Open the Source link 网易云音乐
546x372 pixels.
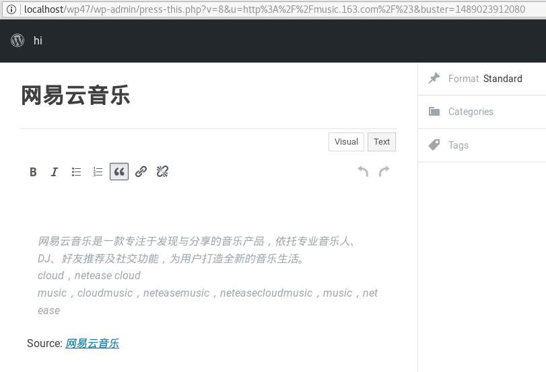[x=92, y=344]
